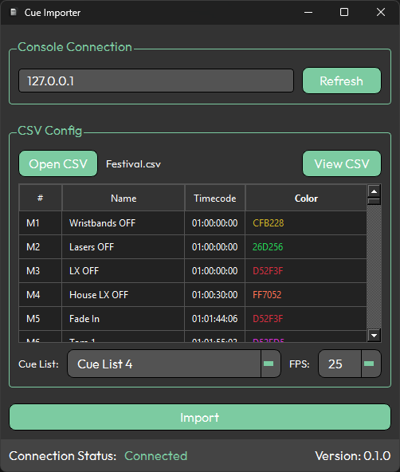Select the M1 Wristbands OFF row
400x472 pixels.
[193, 223]
